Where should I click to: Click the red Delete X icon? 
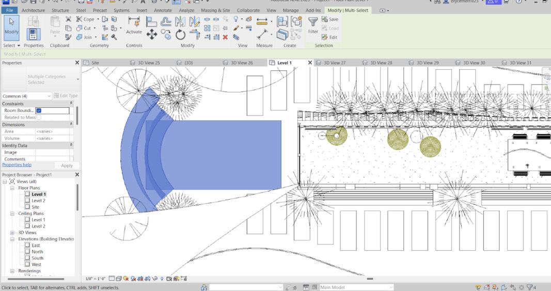225,37
